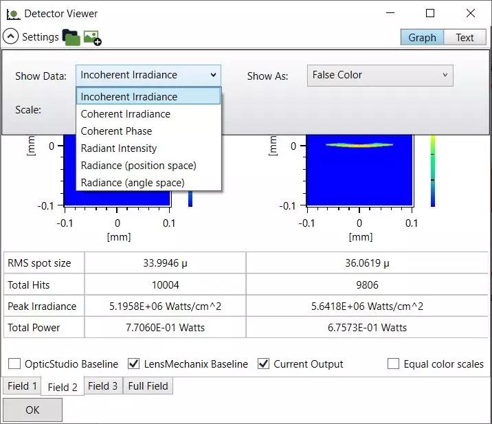Maximize the Detector Viewer window
492x424 pixels.
pyautogui.click(x=430, y=13)
